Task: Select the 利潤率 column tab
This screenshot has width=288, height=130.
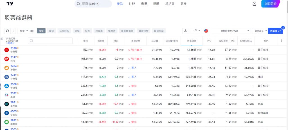Action: coord(99,31)
